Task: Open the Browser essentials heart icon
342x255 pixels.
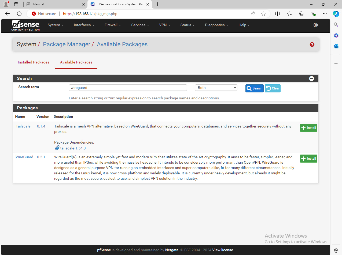Action: (x=313, y=14)
